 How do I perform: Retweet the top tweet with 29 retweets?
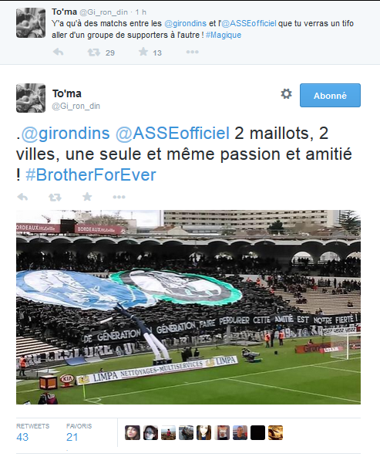coord(94,52)
